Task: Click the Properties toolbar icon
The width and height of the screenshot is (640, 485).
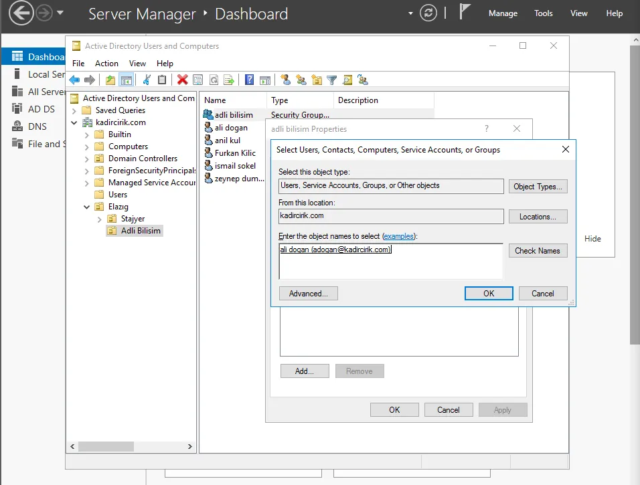Action: coord(198,80)
